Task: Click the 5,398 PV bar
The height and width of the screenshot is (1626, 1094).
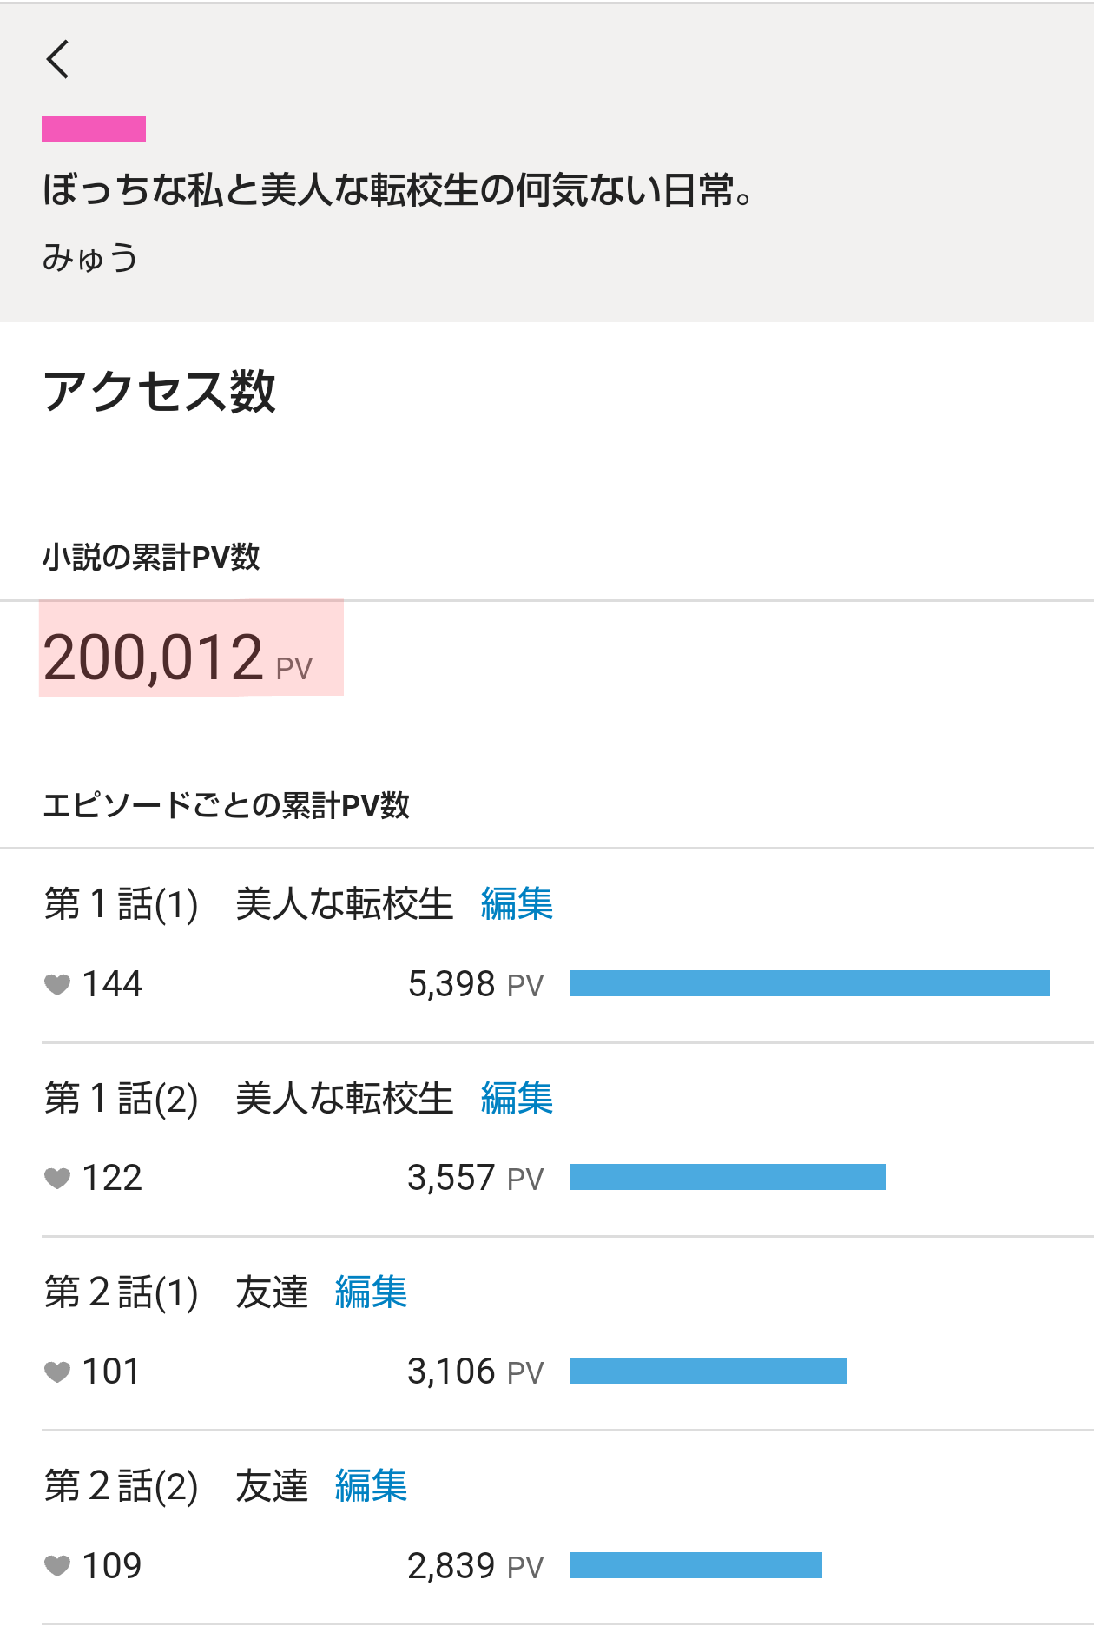Action: coord(809,983)
